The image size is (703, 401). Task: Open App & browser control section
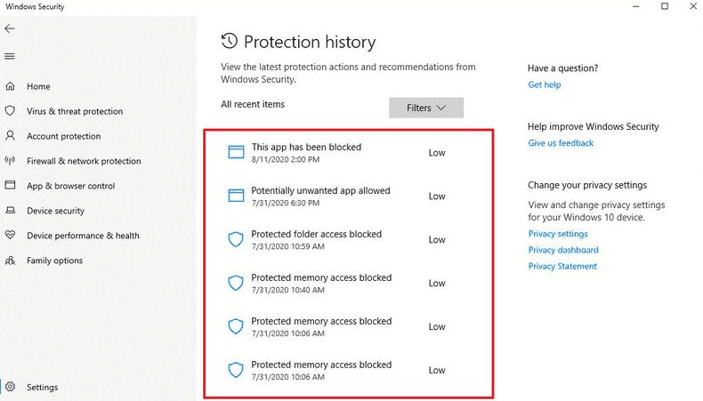point(71,186)
